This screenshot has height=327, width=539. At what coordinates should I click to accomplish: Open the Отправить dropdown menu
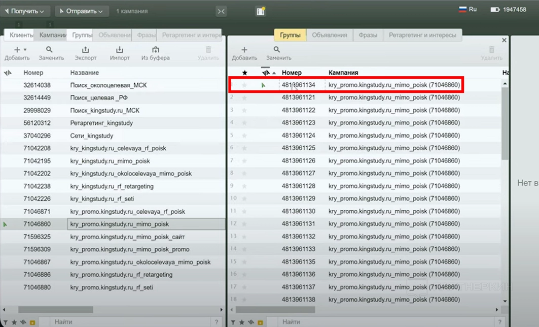(82, 11)
